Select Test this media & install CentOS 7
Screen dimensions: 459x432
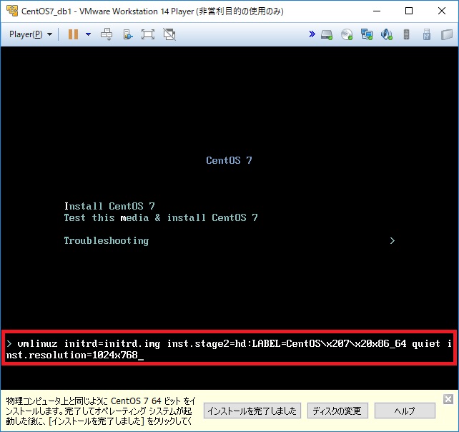[161, 217]
